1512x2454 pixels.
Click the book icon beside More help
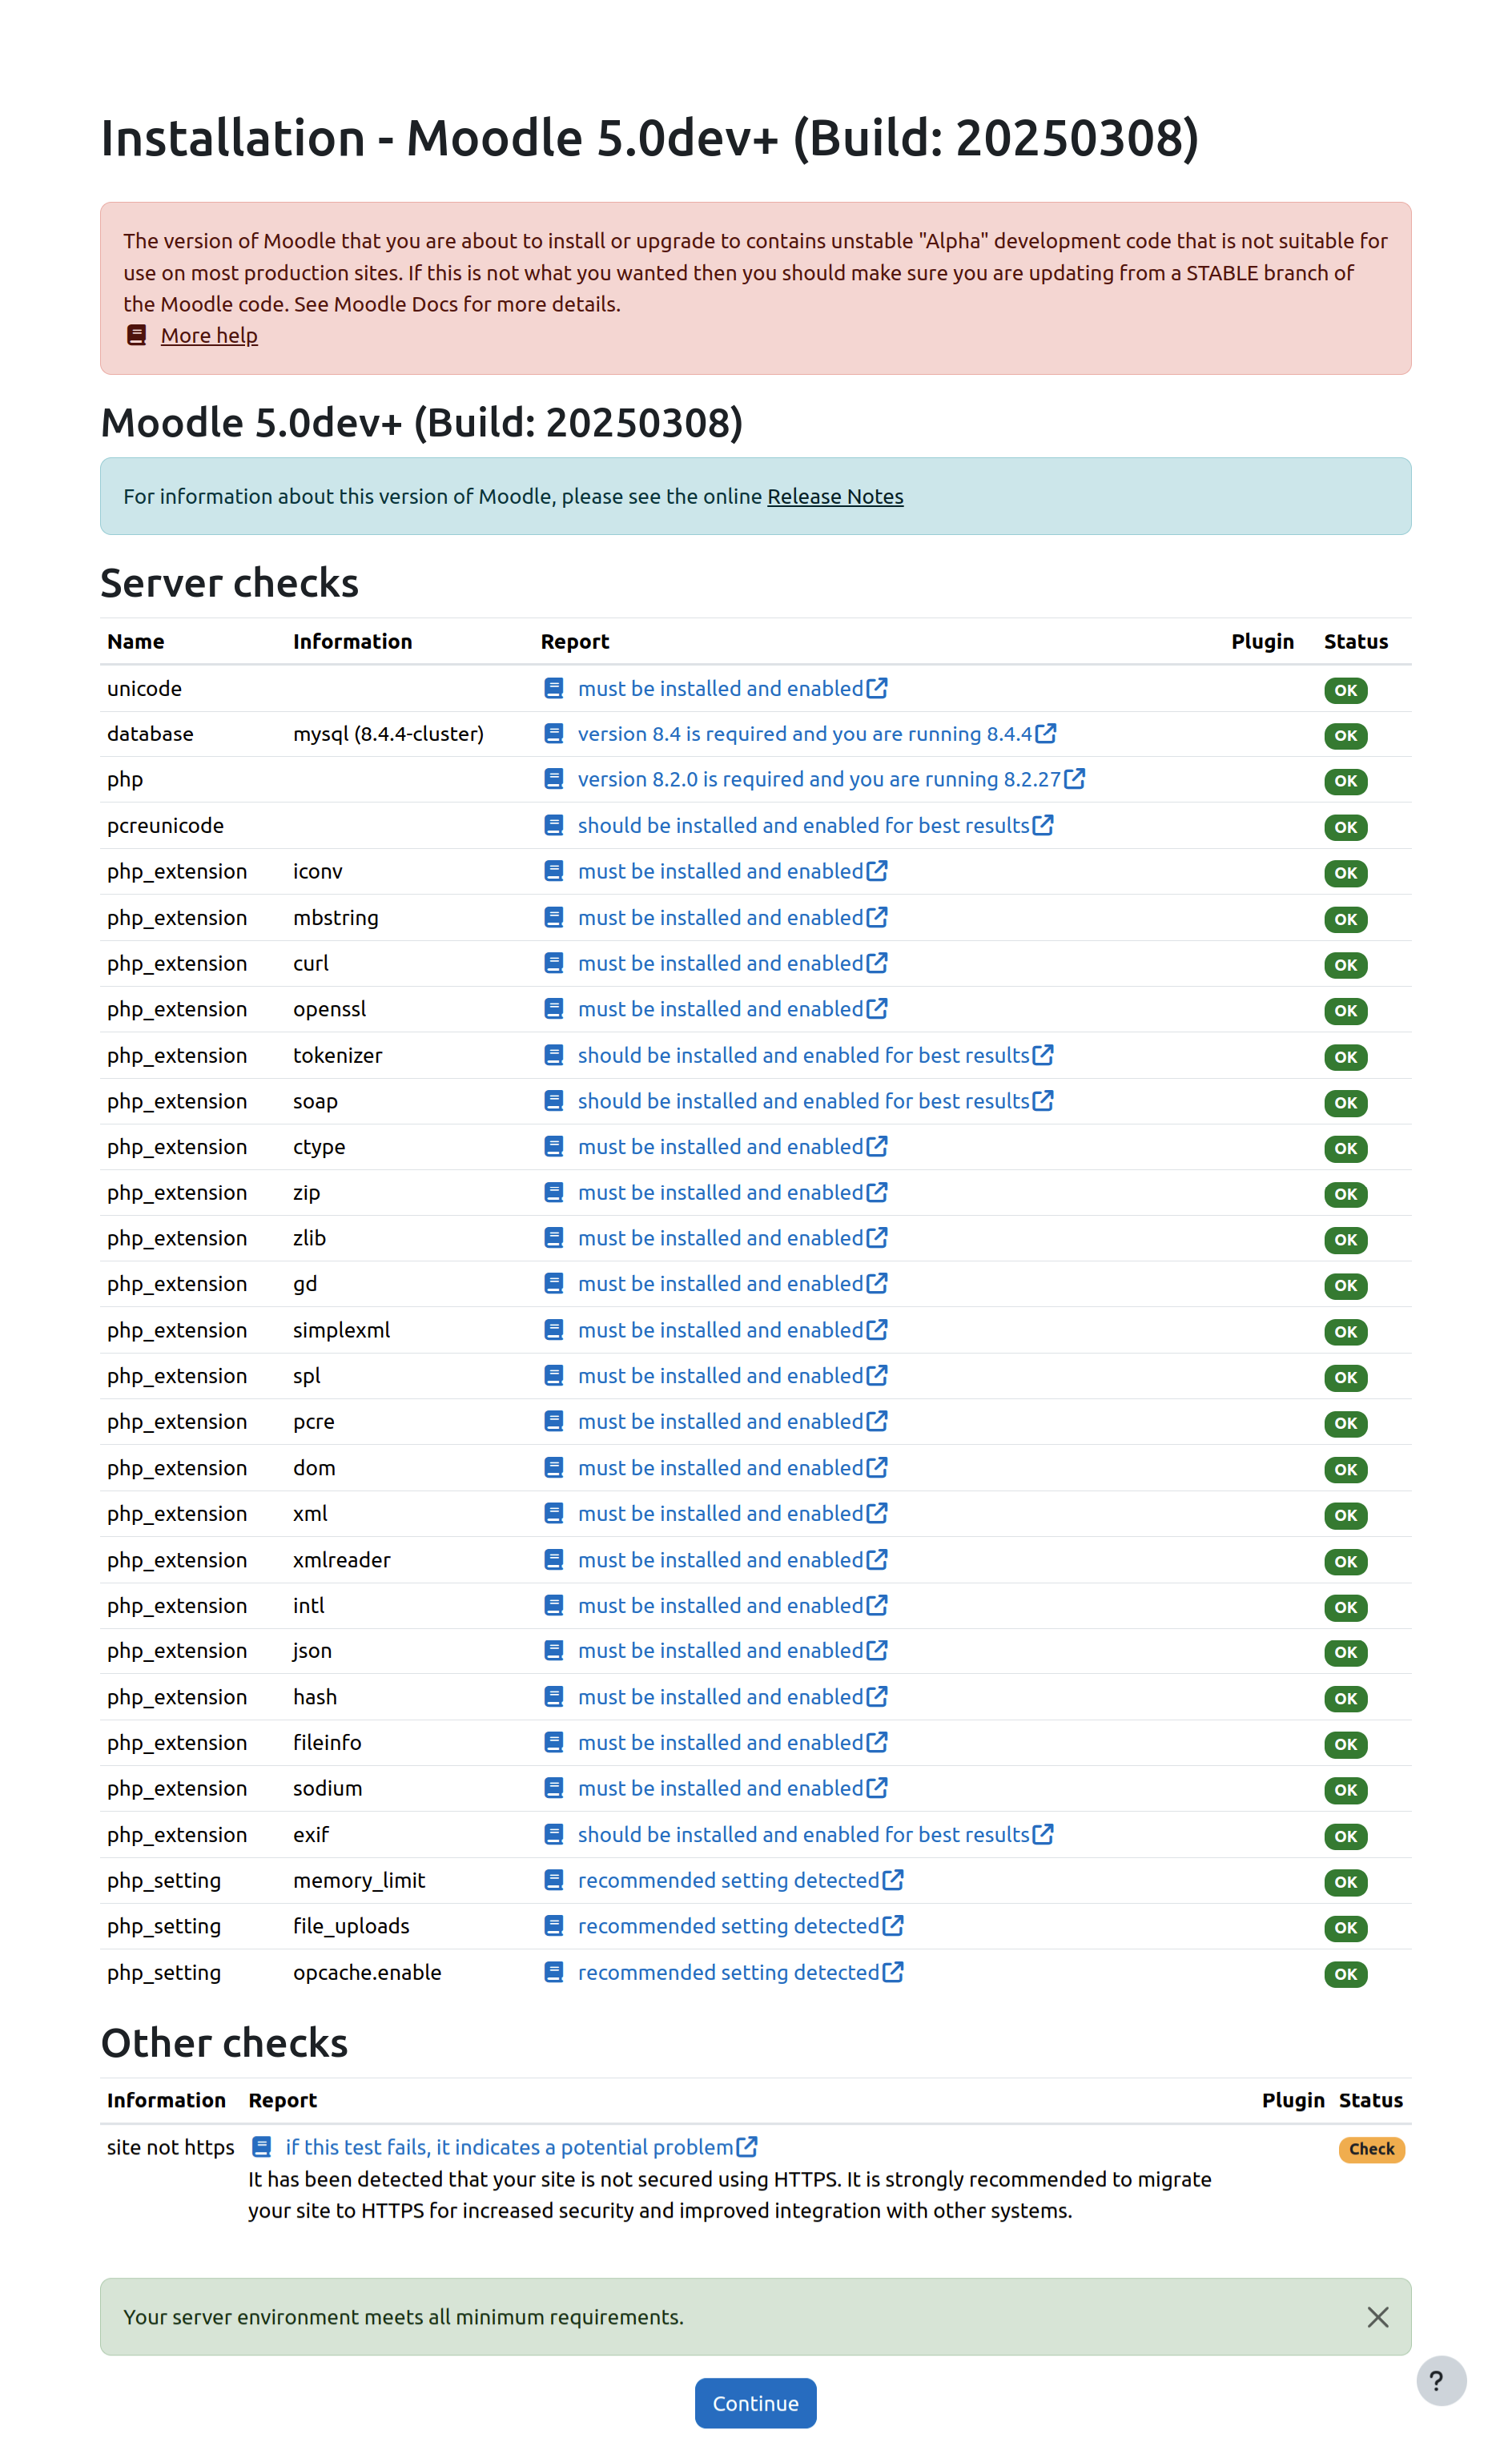(x=137, y=335)
